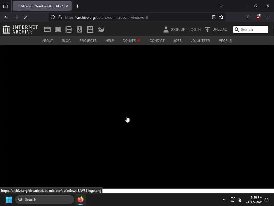Open the Video film icon

tap(69, 30)
